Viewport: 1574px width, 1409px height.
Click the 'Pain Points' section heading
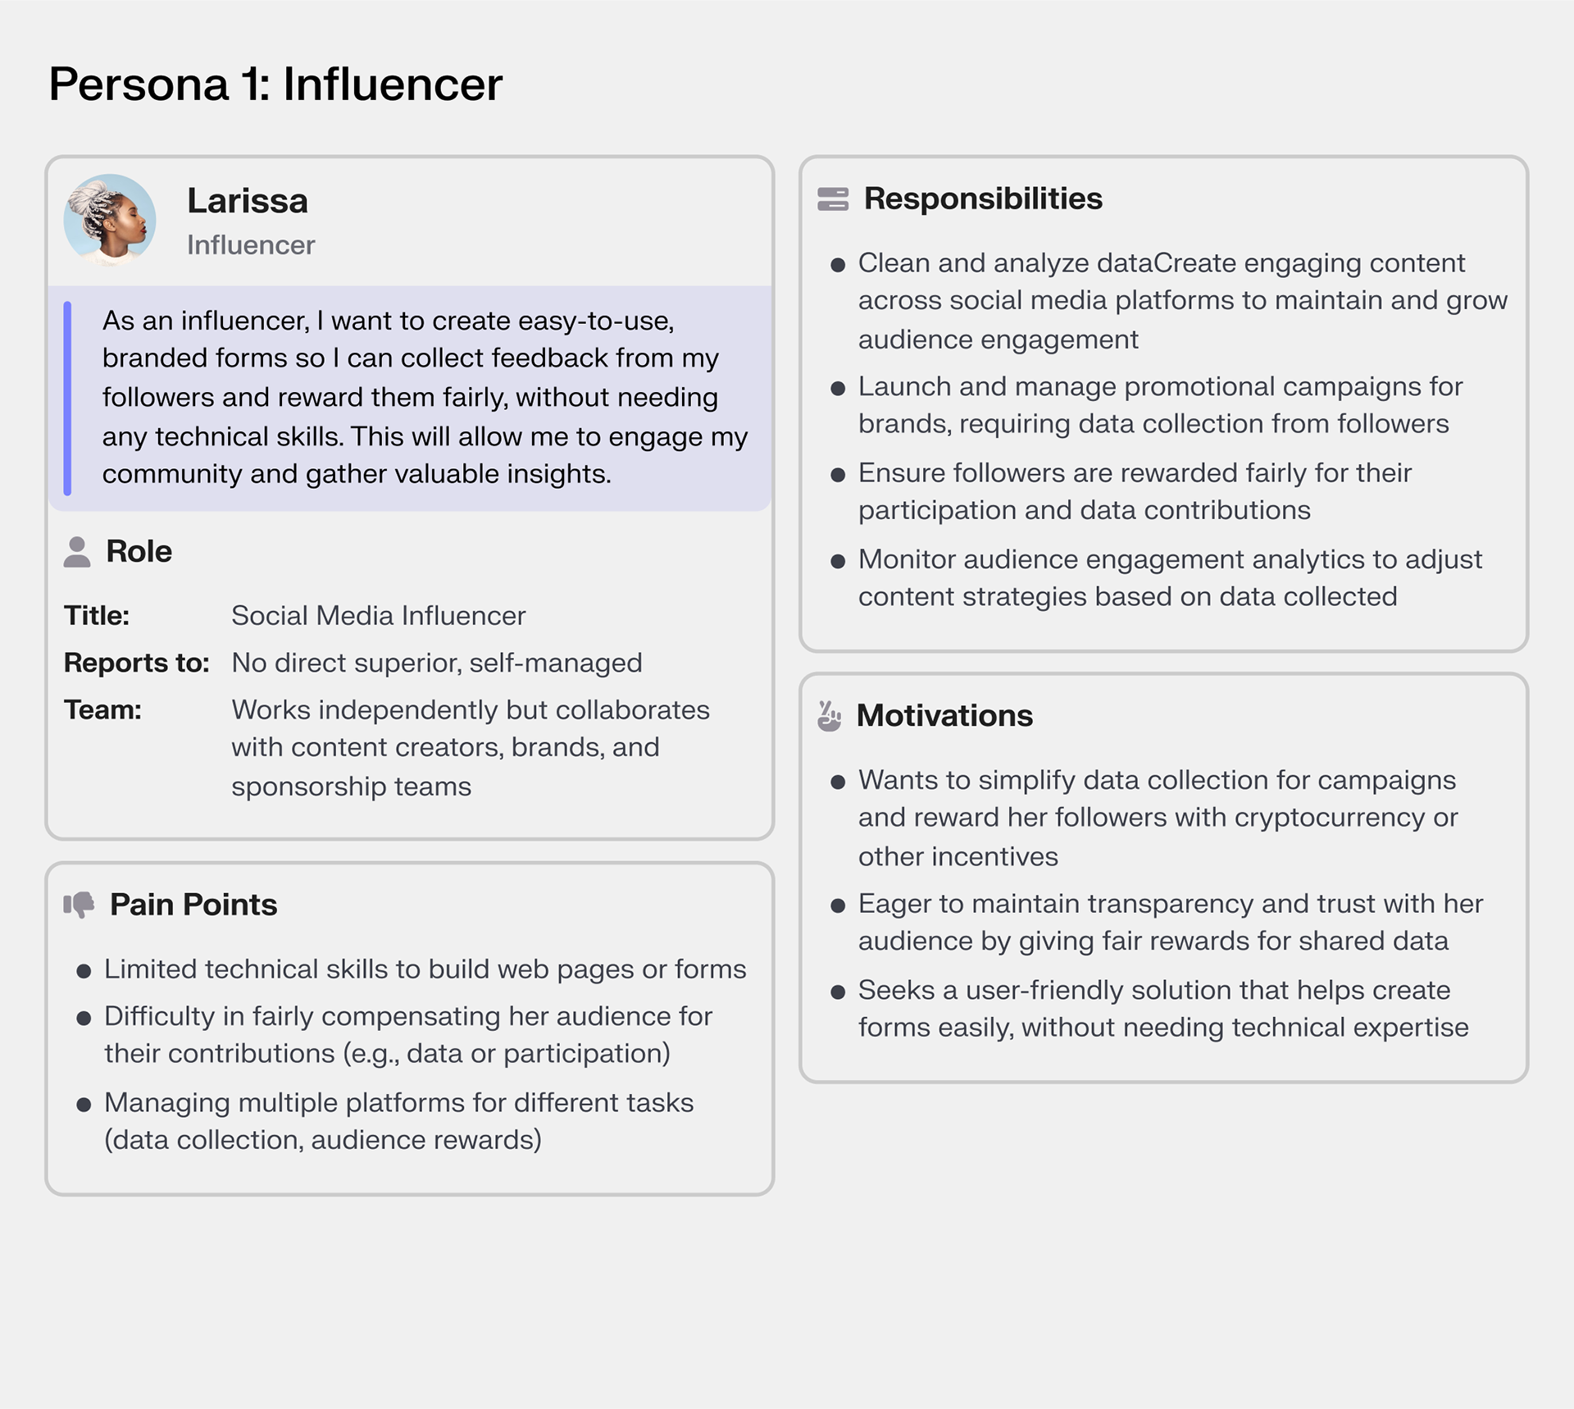(193, 905)
